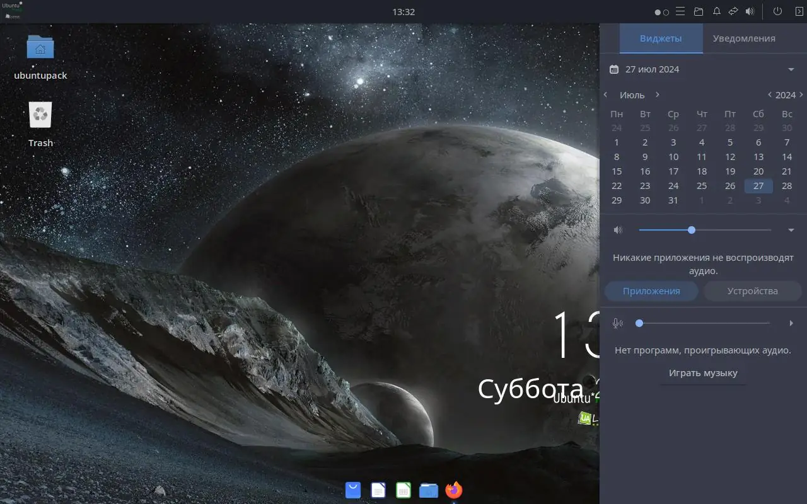807x504 pixels.
Task: Launch Firefox from the dock
Action: pos(454,490)
